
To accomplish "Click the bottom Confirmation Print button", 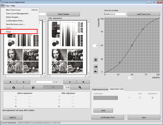I will (x=108, y=117).
